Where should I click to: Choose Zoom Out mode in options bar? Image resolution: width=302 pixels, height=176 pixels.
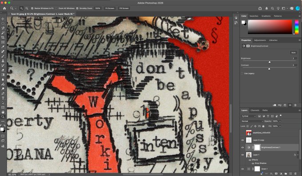click(x=27, y=8)
